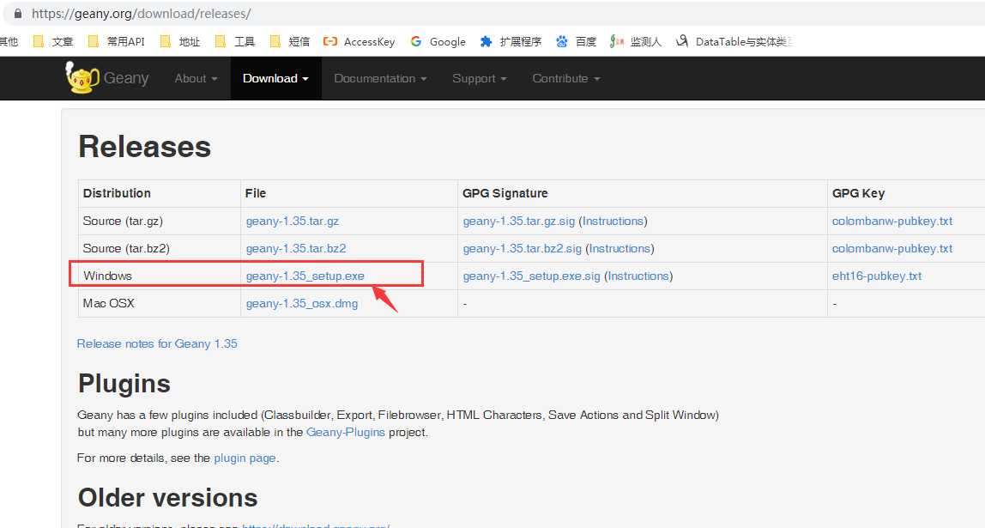
Task: Open the Google bookmark
Action: (438, 41)
